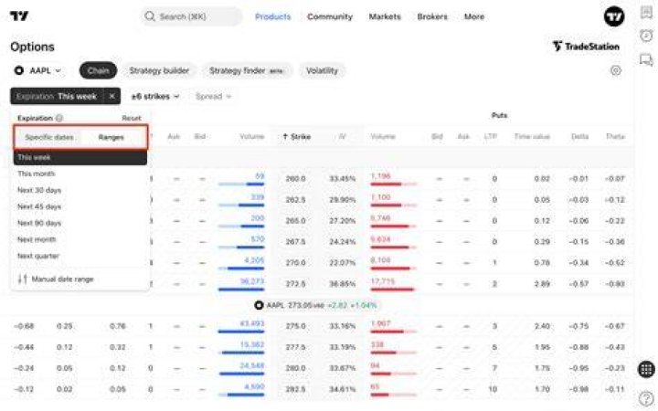The width and height of the screenshot is (658, 411).
Task: Open the Spread dropdown
Action: click(x=213, y=97)
